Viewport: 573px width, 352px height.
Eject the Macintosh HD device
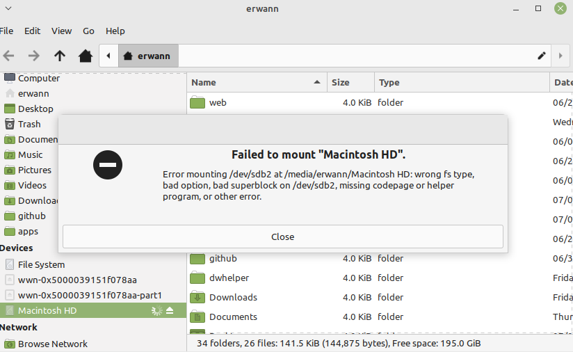[170, 311]
